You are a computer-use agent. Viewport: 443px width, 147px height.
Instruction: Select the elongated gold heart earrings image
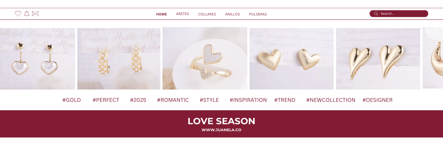(378, 59)
